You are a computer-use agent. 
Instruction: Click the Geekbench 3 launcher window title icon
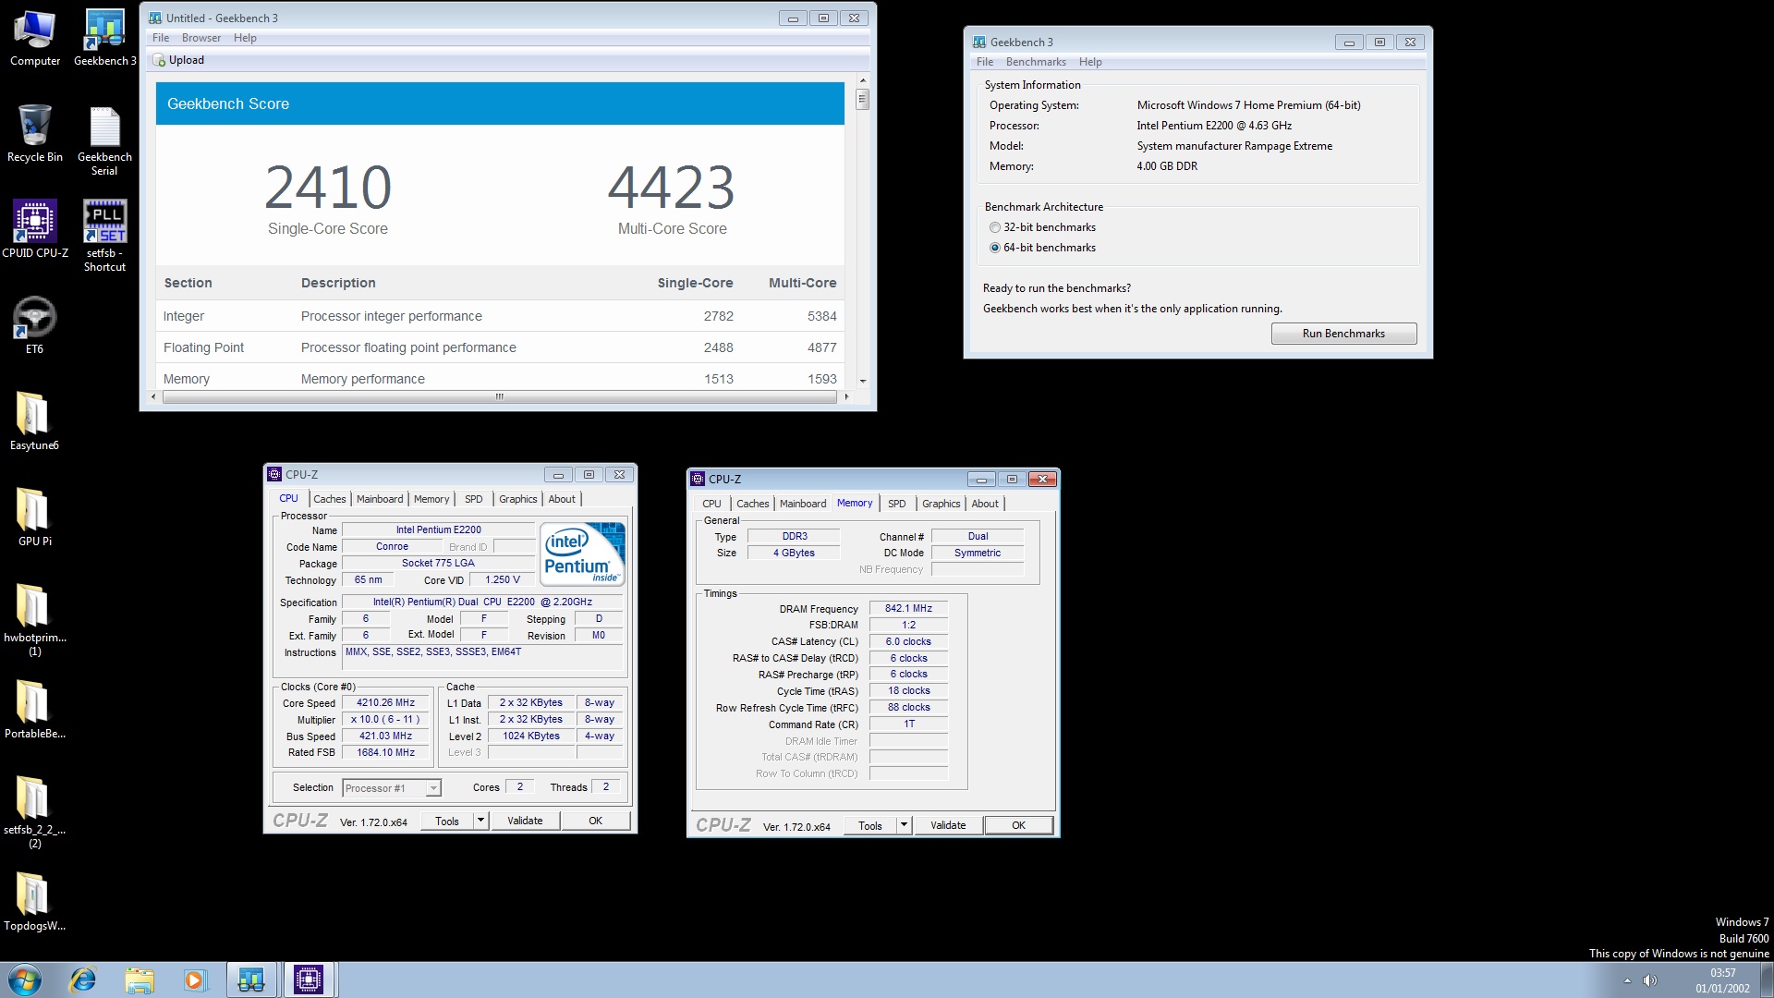979,43
